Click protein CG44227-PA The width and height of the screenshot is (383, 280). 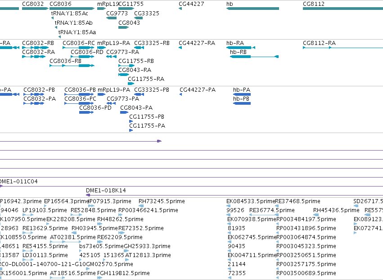pos(181,94)
